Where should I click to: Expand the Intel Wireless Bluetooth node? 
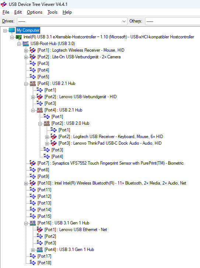(x=26, y=184)
